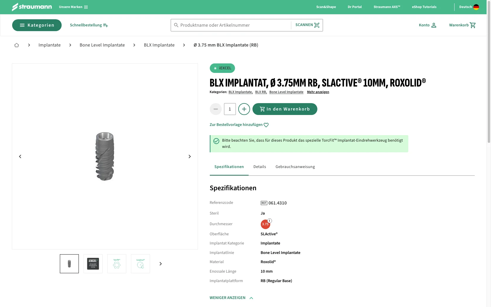Open Unsere Marken grid menu

point(73,7)
